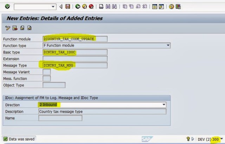Open the Function type dropdown

pyautogui.click(x=168, y=45)
